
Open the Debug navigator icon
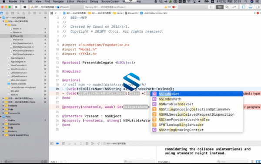pyautogui.click(x=35, y=13)
